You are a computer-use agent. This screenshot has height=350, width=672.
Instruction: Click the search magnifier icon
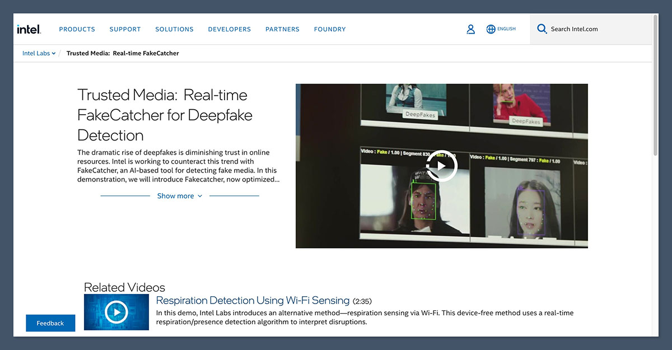coord(542,29)
